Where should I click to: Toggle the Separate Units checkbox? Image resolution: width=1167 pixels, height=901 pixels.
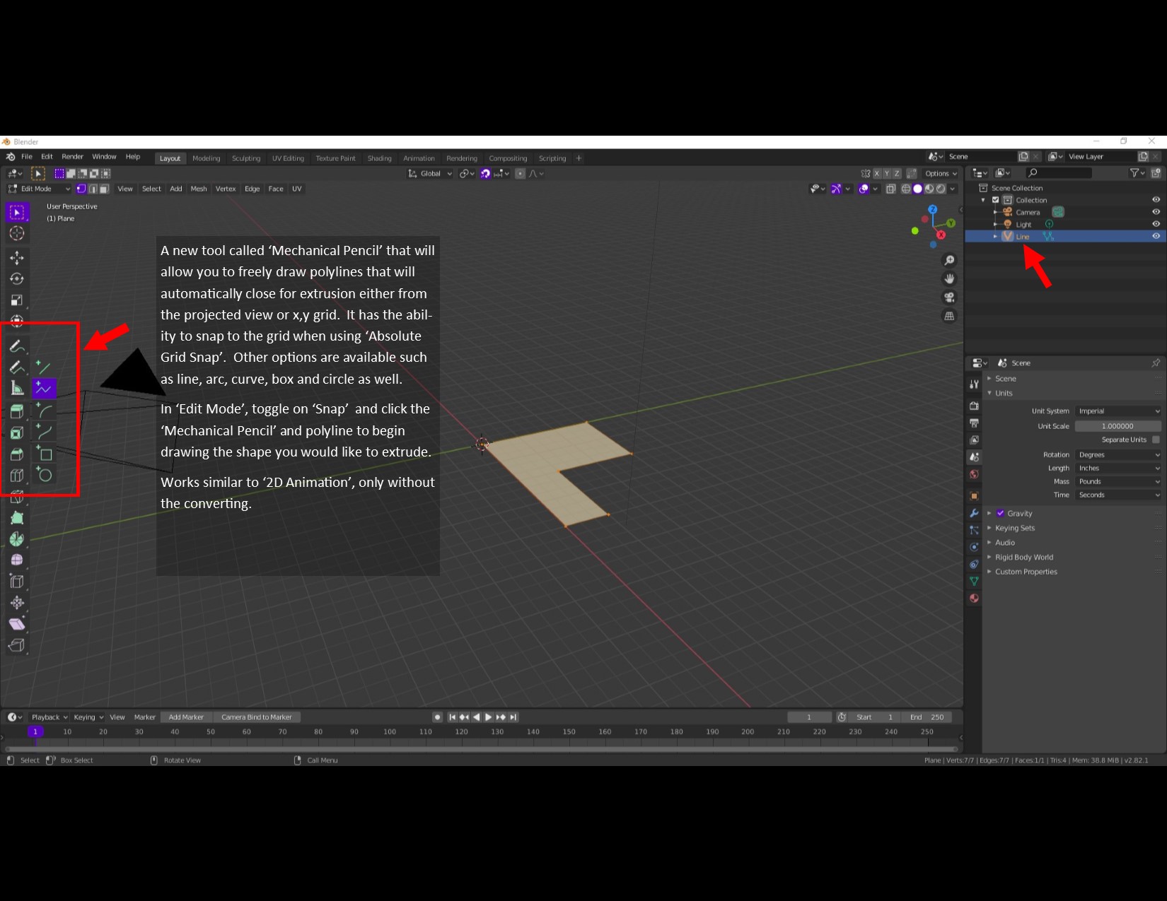tap(1156, 440)
